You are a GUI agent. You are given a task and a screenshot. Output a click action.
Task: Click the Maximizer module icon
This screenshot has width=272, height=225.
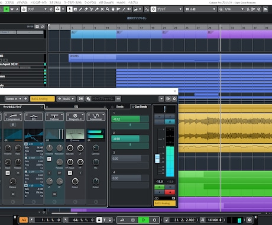point(96,117)
